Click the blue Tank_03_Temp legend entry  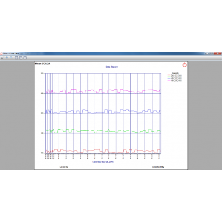click(x=175, y=79)
